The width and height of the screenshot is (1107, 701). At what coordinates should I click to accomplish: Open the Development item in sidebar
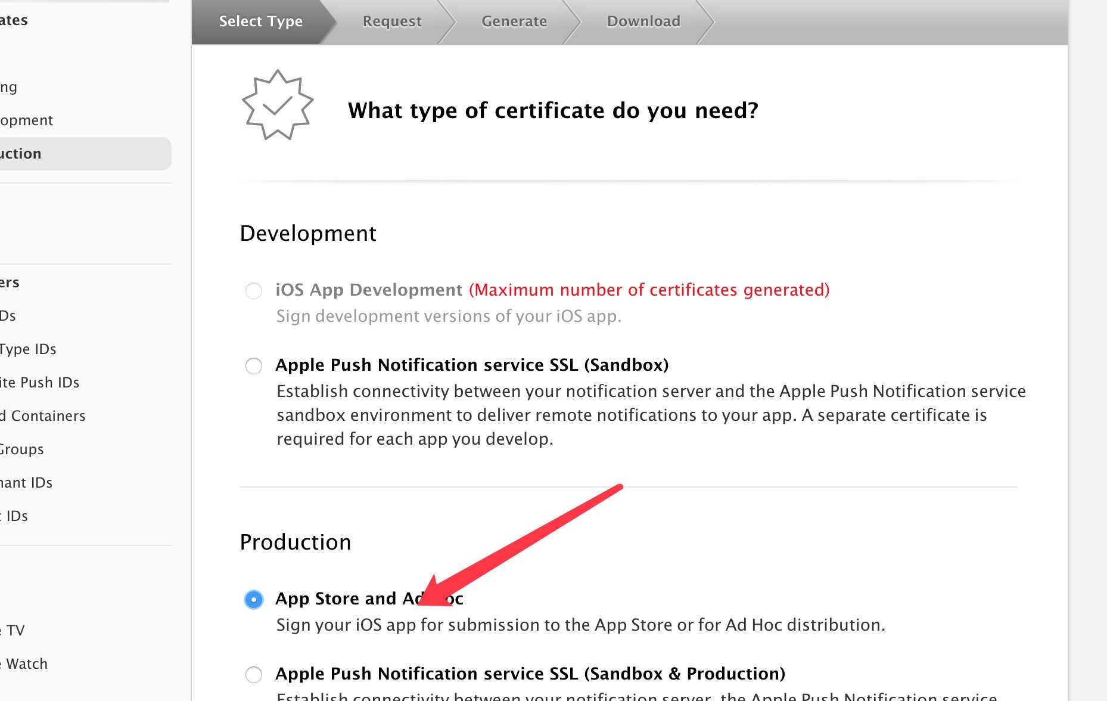pyautogui.click(x=26, y=120)
